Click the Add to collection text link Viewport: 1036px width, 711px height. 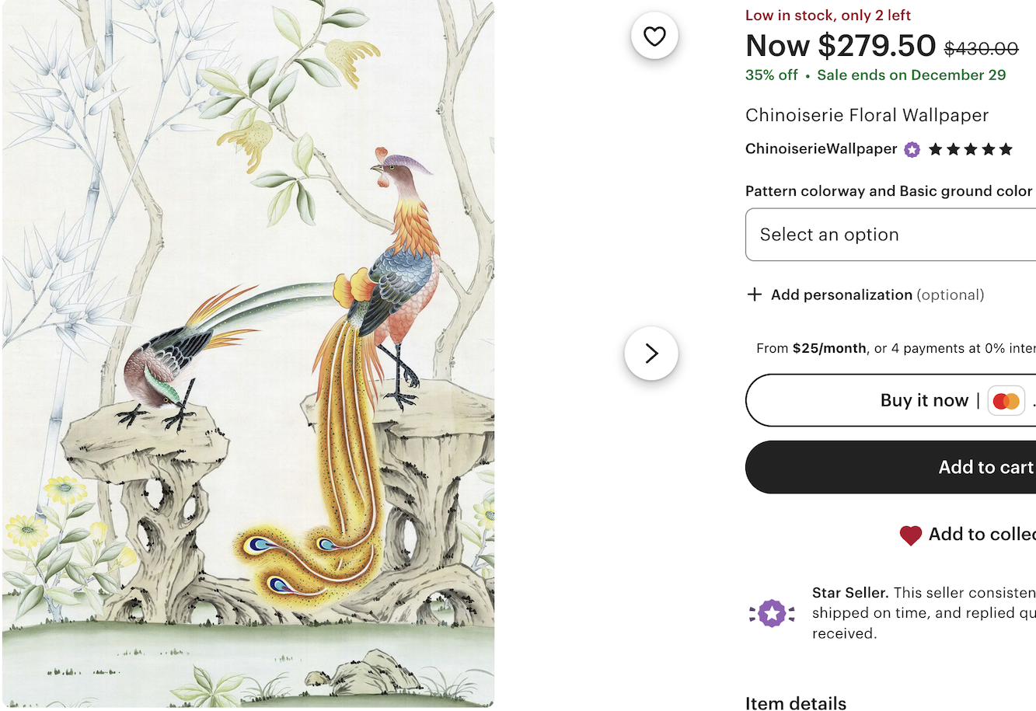tap(982, 534)
